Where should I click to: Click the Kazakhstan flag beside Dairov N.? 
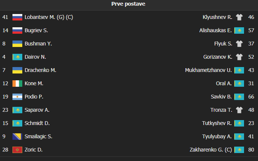[17, 57]
